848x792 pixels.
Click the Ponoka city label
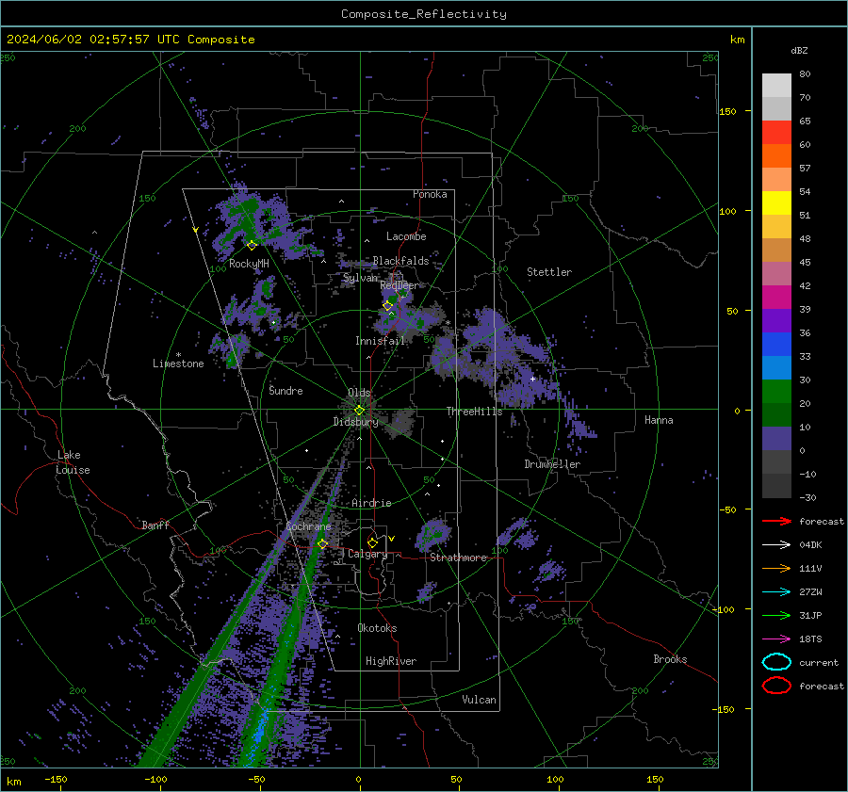430,194
